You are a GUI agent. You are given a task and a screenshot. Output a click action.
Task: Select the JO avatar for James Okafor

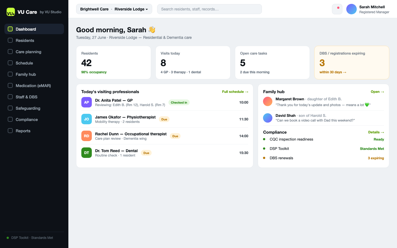coord(87,119)
